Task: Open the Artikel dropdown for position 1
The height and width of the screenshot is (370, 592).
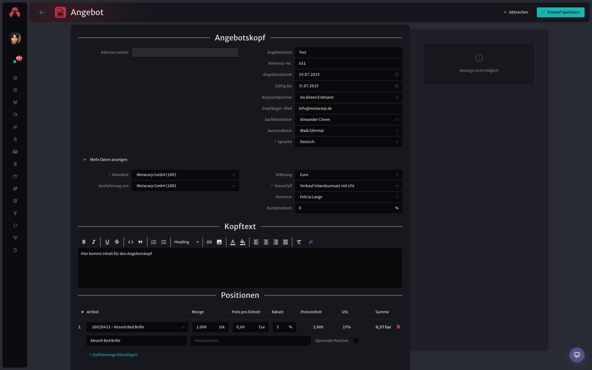Action: 137,327
